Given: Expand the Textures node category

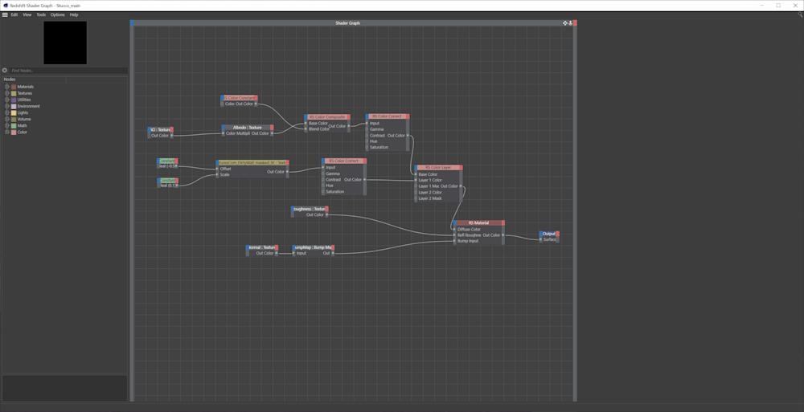Looking at the screenshot, I should [x=7, y=93].
